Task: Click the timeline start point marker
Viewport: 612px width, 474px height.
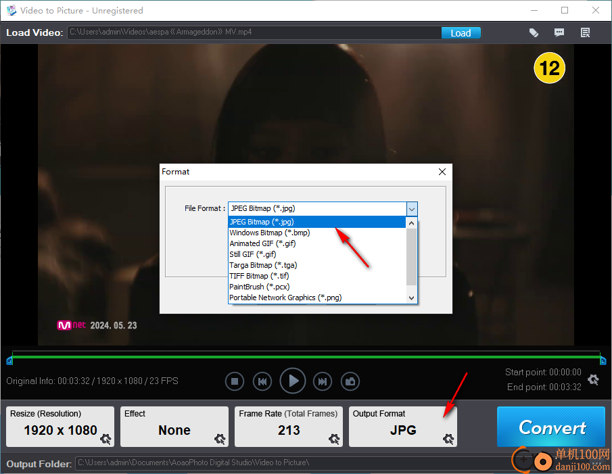Action: pos(9,361)
